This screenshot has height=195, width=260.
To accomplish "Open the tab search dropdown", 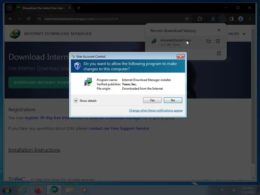I will (x=10, y=8).
